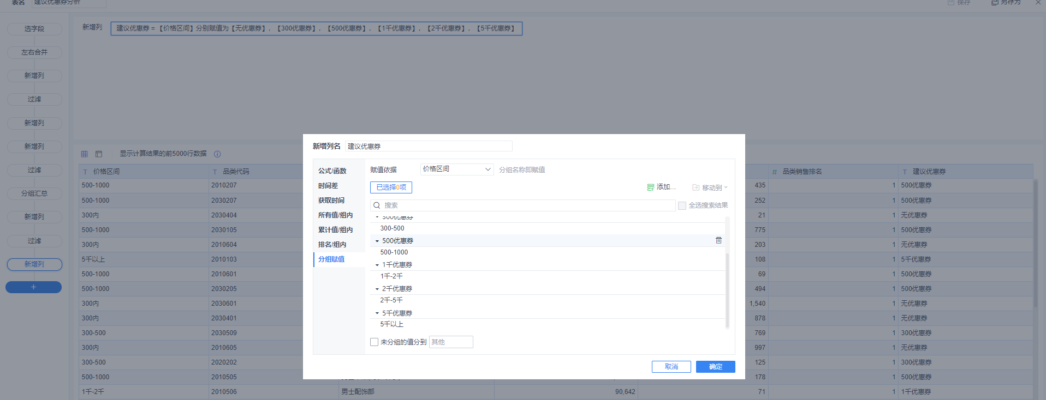Click the cell with 品类代码 2010506
Screen dimensions: 1046x400
274,392
